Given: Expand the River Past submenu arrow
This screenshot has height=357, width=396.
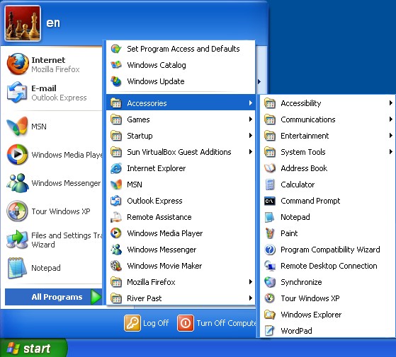Looking at the screenshot, I should [x=250, y=298].
